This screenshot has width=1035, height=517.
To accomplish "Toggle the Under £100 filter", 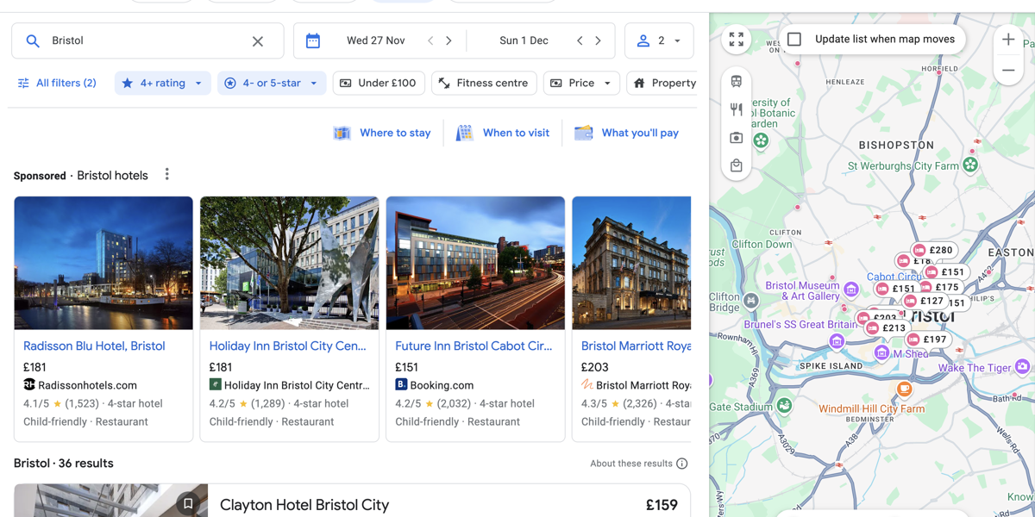I will [x=378, y=83].
